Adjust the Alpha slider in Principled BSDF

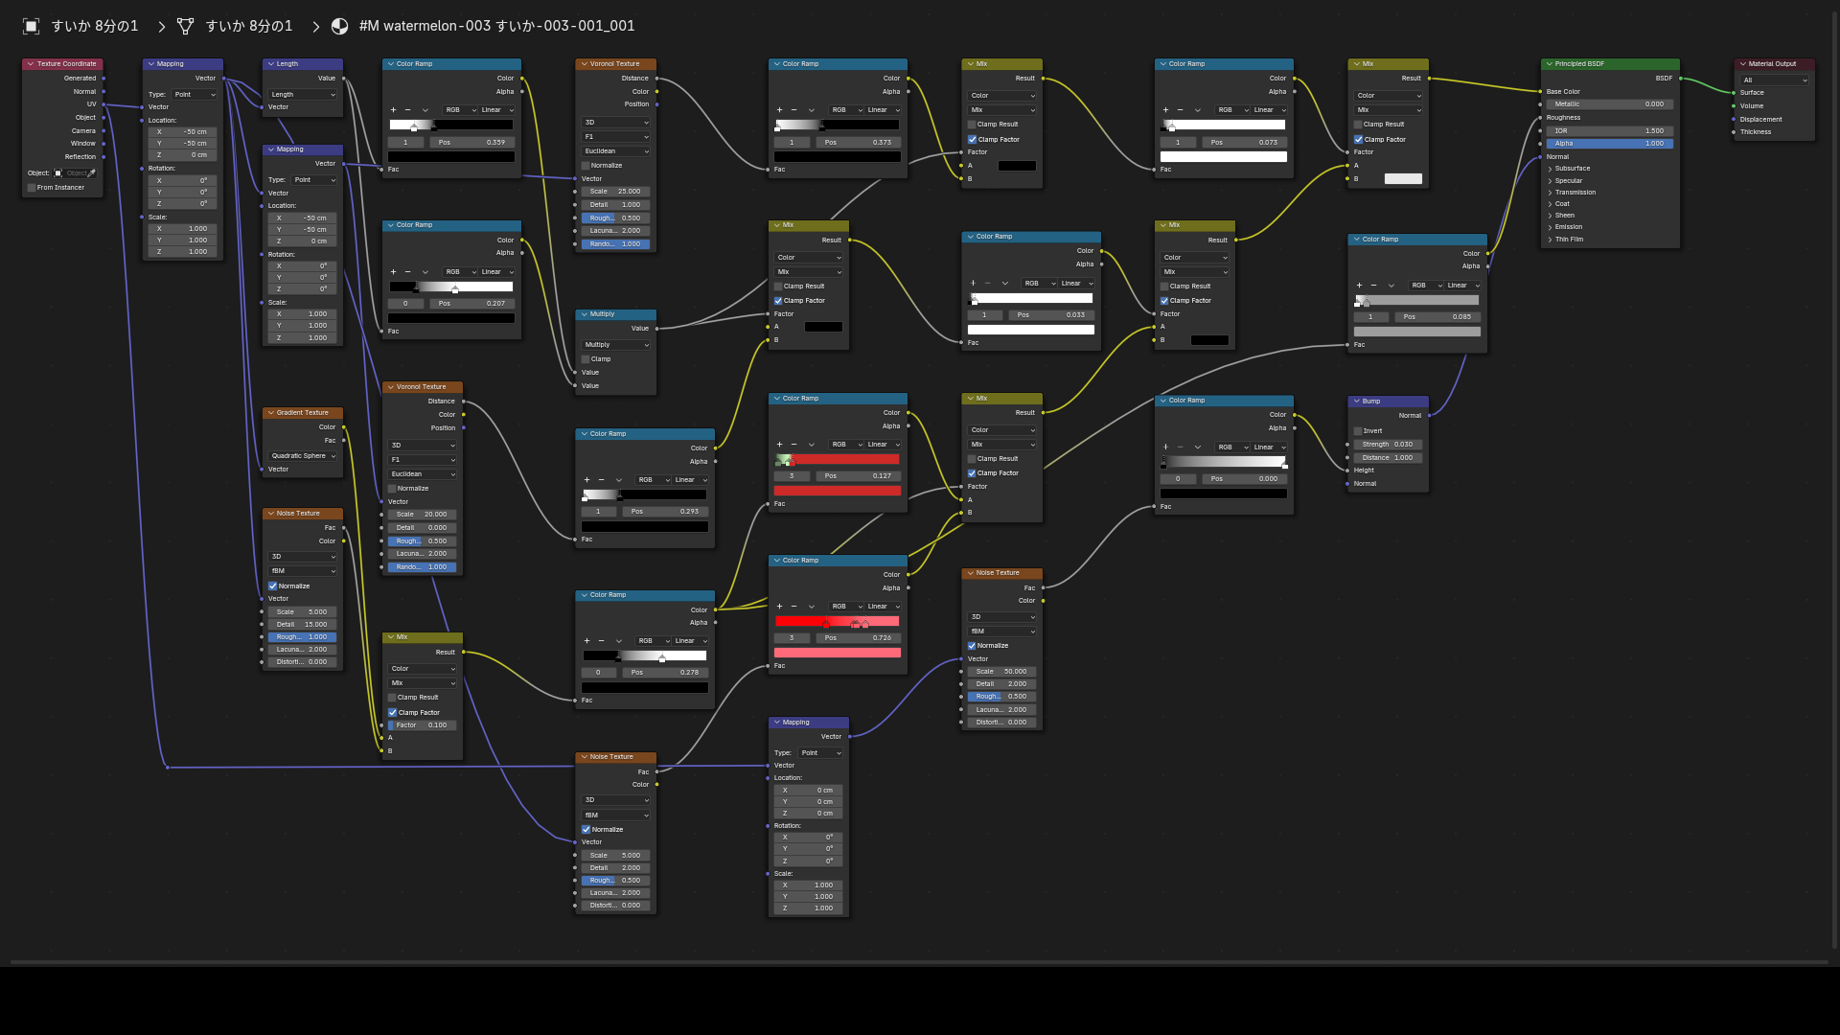point(1610,144)
